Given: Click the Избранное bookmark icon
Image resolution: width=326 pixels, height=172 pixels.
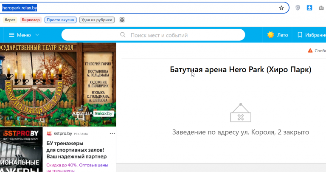Looking at the screenshot, I should point(300,35).
